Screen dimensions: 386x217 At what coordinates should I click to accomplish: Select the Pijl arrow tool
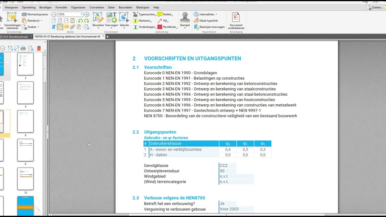click(162, 21)
